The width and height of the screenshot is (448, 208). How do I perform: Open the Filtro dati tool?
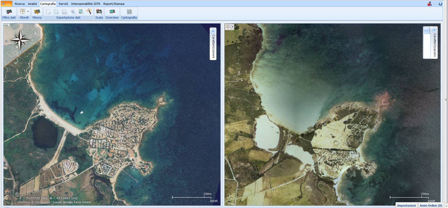pos(9,12)
